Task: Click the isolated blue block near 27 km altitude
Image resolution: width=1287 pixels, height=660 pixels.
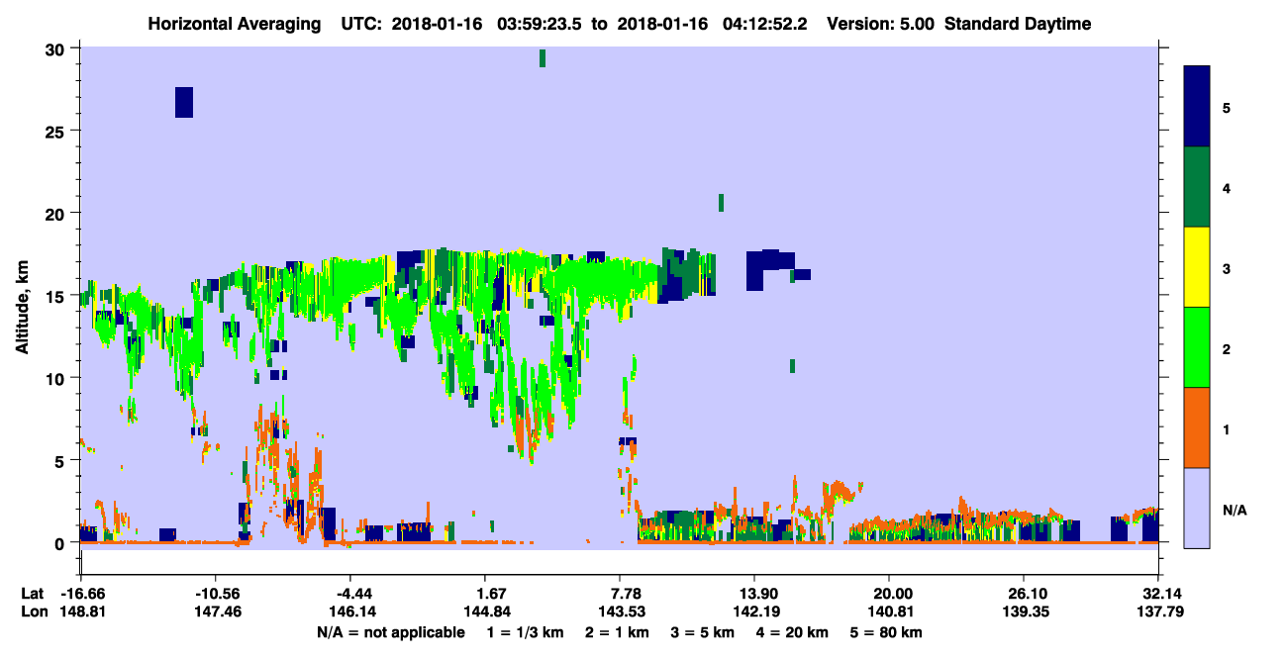Action: pos(184,102)
